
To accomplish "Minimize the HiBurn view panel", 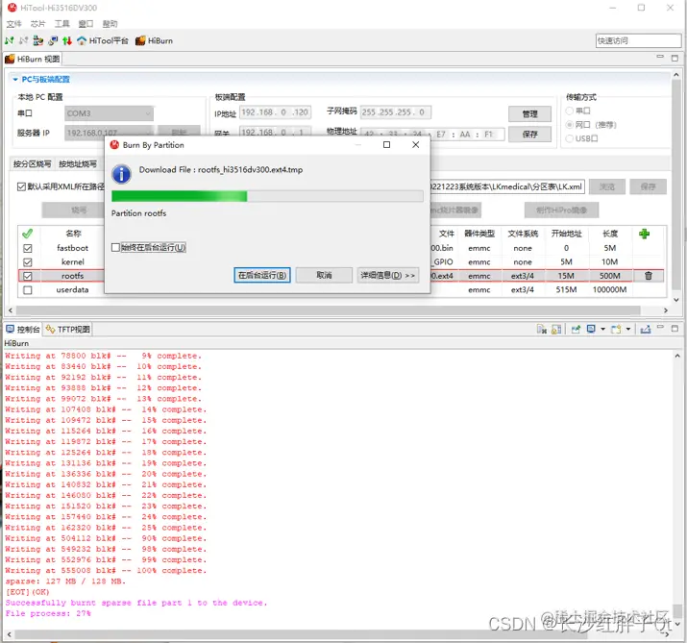I will click(660, 57).
